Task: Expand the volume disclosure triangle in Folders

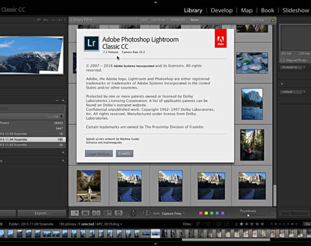Action: click(x=62, y=117)
